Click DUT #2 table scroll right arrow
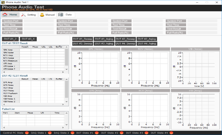 tap(63, 104)
